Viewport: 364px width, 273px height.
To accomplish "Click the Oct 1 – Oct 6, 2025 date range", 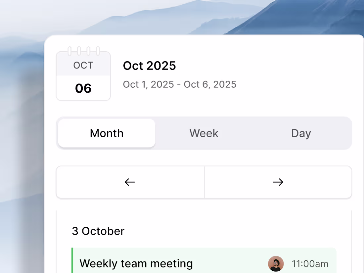I will tap(180, 84).
